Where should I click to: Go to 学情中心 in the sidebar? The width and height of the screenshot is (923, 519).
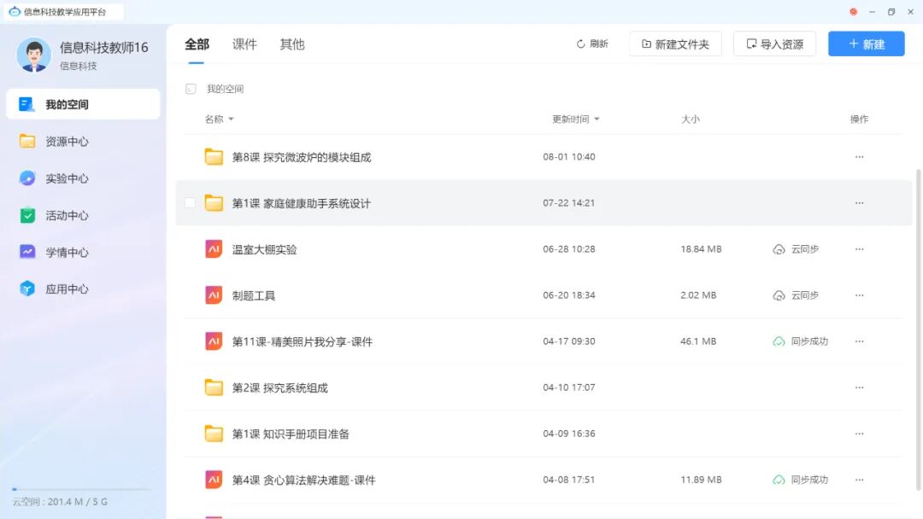[x=53, y=252]
